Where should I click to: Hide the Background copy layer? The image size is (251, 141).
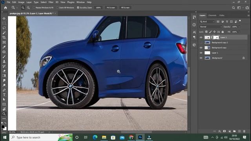201,48
